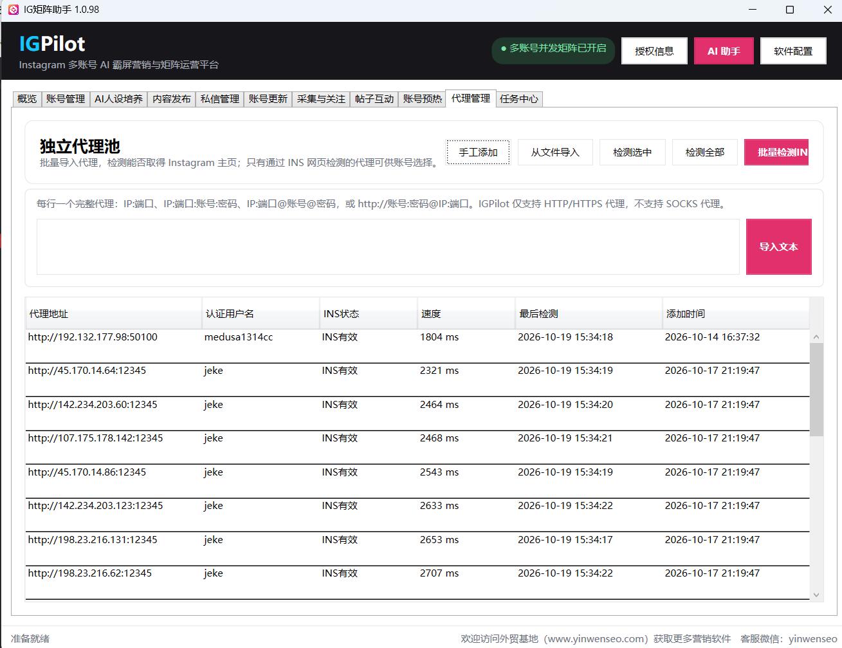Screen dimensions: 842x648
Task: Click the 导入文本 button
Action: (x=779, y=246)
